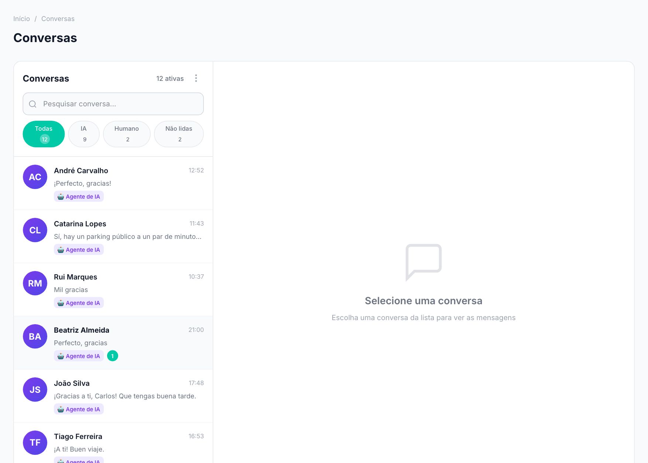Click the RM avatar of Rui Marques

(35, 283)
